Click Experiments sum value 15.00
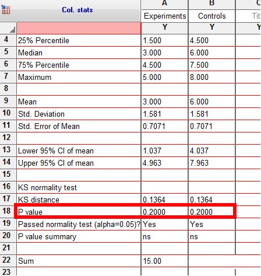The image size is (261, 276). (152, 261)
